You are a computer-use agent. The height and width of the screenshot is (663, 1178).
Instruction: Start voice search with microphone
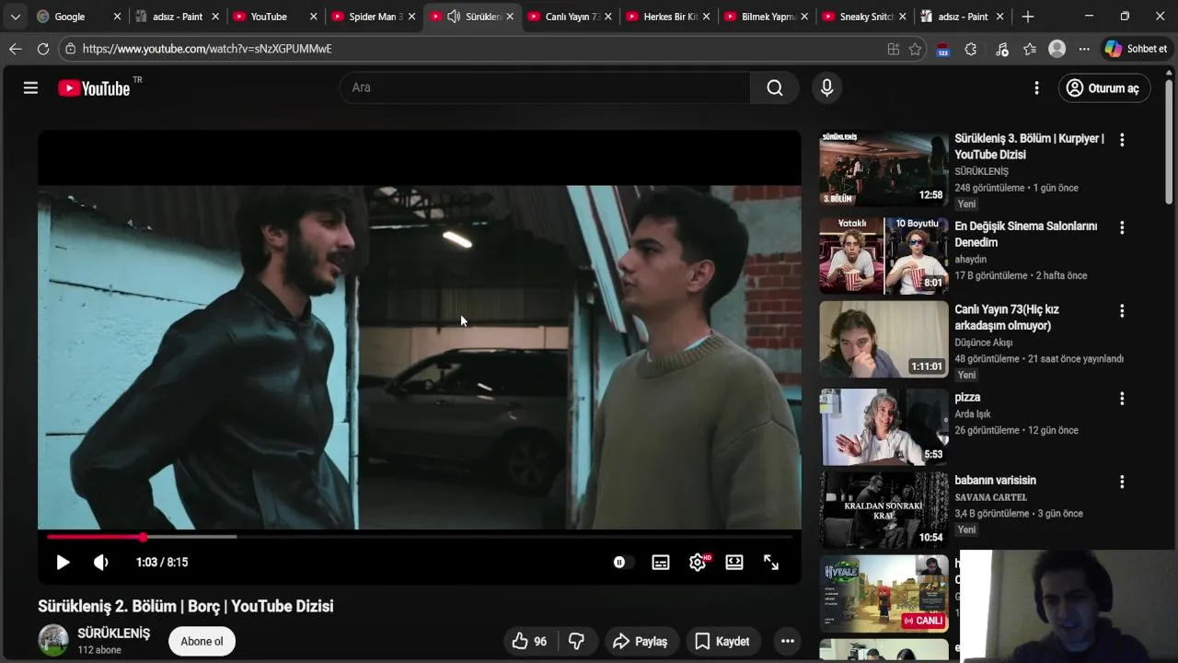826,87
